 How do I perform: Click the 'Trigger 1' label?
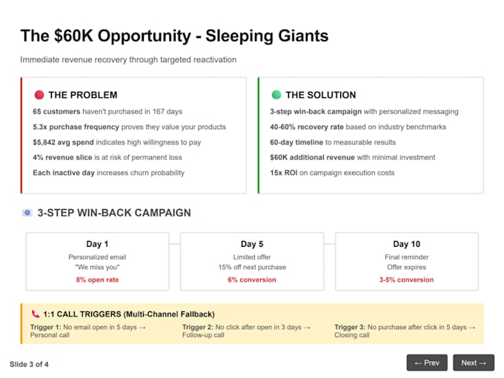46,327
